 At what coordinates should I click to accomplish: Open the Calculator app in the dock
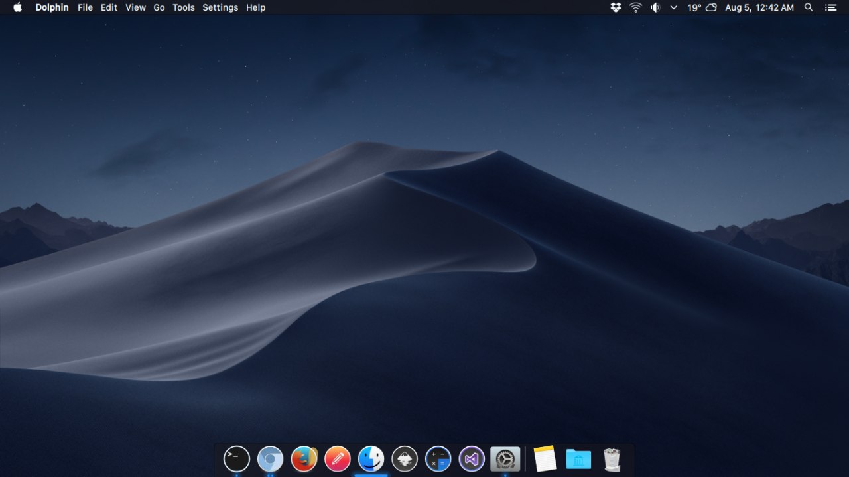coord(438,458)
